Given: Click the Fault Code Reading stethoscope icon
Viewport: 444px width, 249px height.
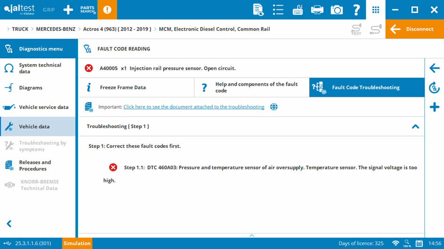Looking at the screenshot, I should click(x=87, y=49).
